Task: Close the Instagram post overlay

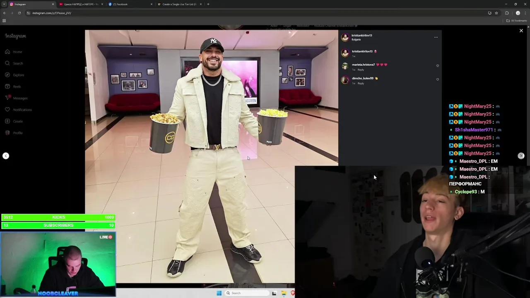Action: pyautogui.click(x=521, y=31)
